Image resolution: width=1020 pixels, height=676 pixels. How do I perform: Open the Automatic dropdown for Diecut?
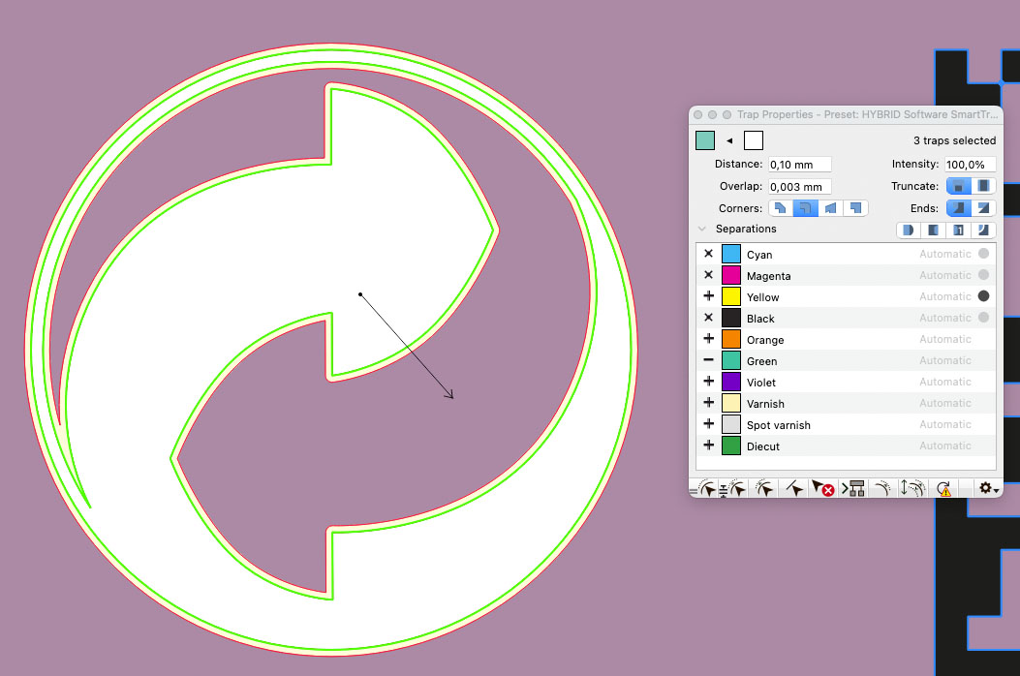945,446
